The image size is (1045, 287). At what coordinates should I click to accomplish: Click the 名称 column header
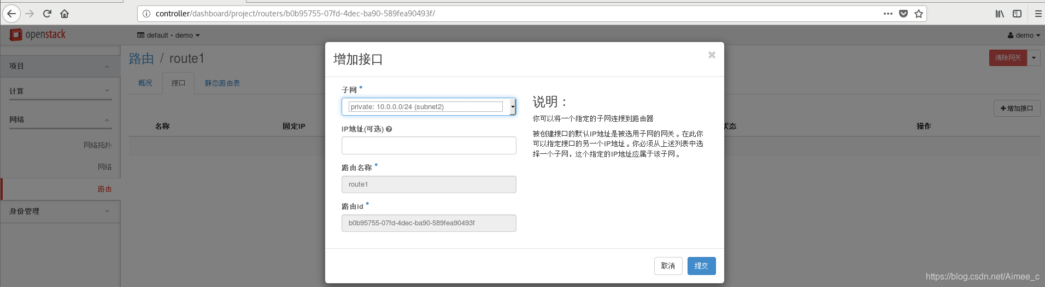tap(162, 126)
